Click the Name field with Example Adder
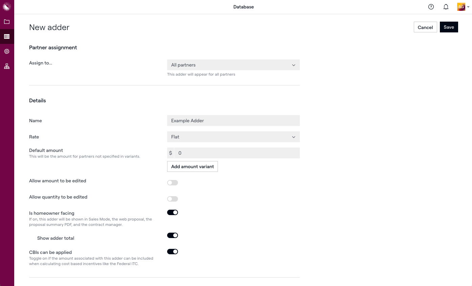472x286 pixels. pos(233,121)
